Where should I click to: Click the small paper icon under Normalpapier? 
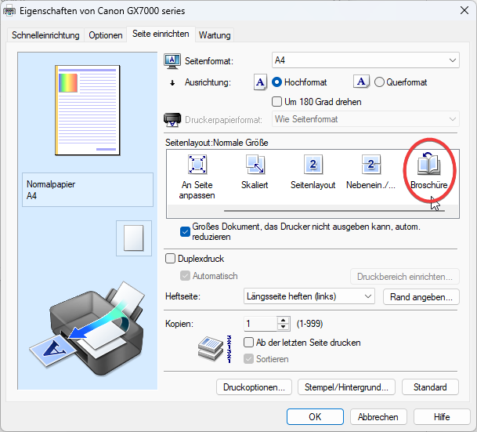(x=135, y=237)
